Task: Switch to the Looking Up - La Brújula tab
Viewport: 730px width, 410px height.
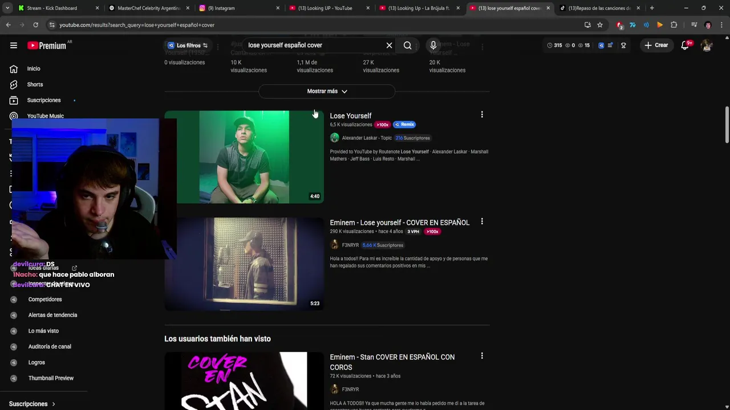Action: (419, 8)
